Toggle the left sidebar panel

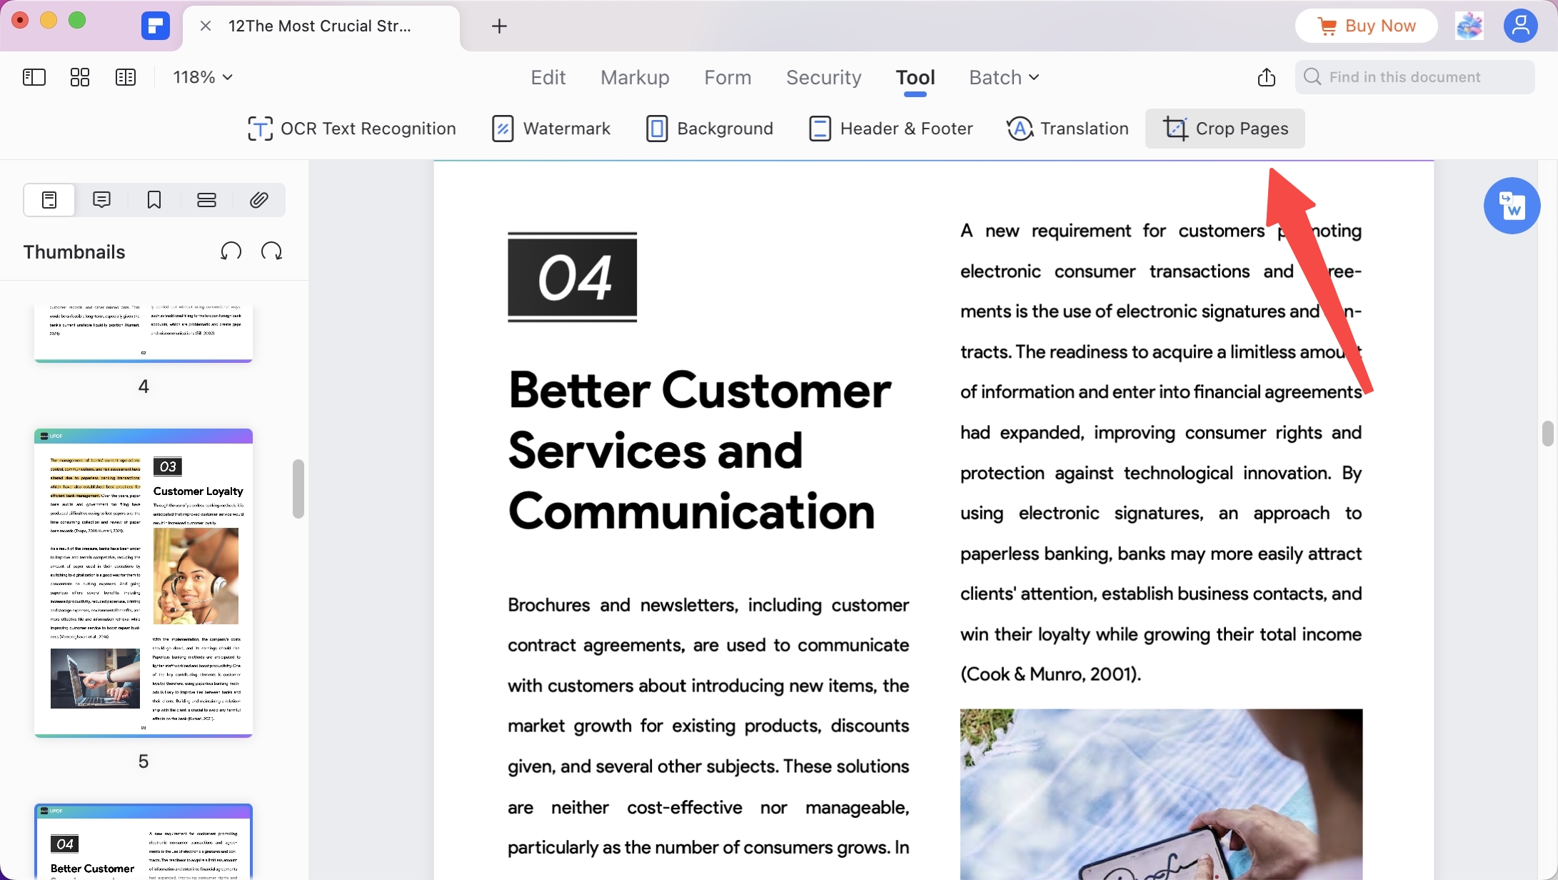coord(34,77)
